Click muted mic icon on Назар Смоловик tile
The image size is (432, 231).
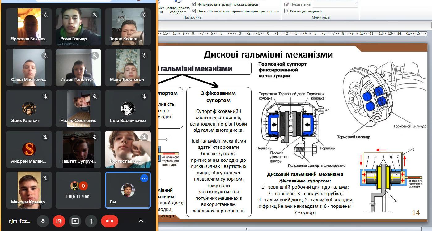tap(95, 96)
